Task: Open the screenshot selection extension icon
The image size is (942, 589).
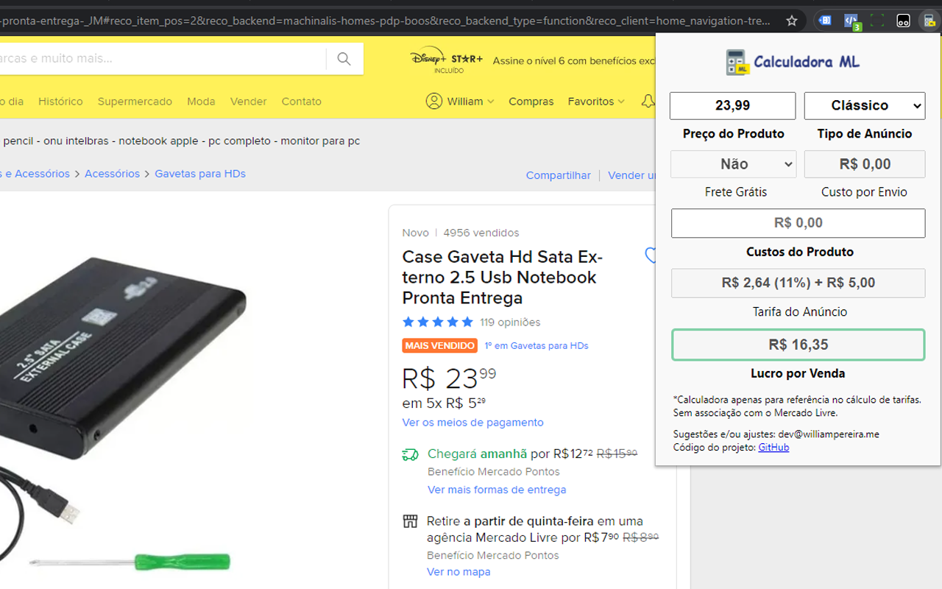Action: 877,21
